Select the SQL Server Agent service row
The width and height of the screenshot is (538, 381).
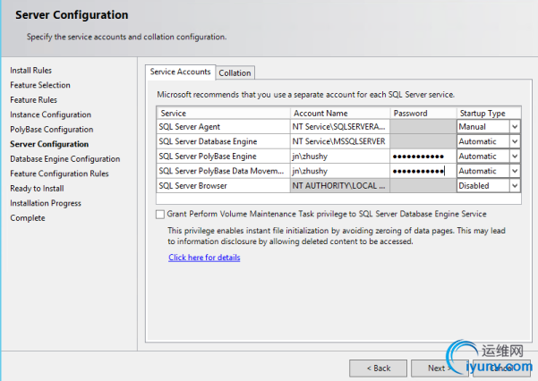pos(224,127)
